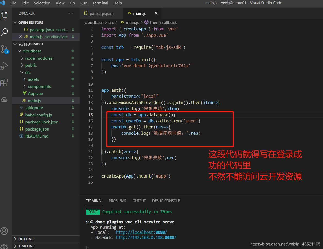Image resolution: width=323 pixels, height=249 pixels.
Task: Open the cloud extension icon in activity bar
Action: tap(4, 99)
